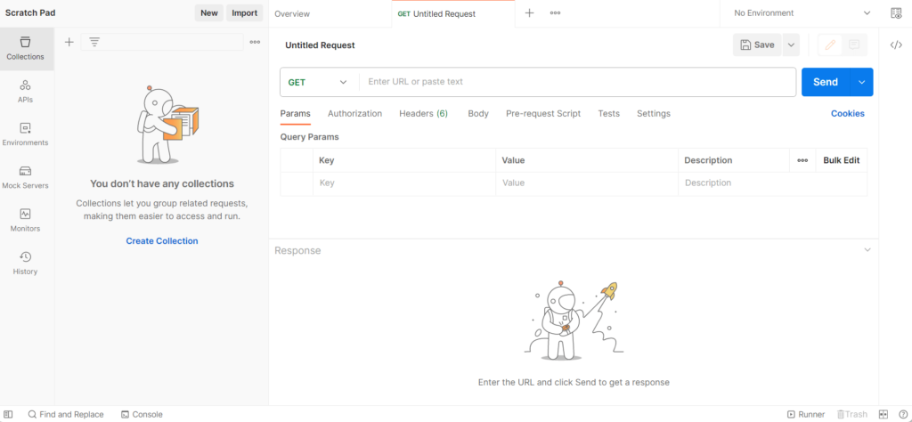Screen dimensions: 912x422
Task: Click the Untitled Request title text
Action: (x=320, y=45)
